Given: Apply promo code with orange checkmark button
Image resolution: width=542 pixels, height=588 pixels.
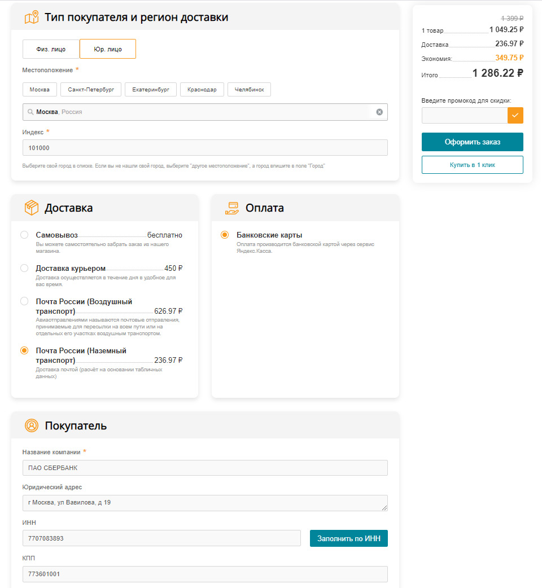Looking at the screenshot, I should 515,115.
